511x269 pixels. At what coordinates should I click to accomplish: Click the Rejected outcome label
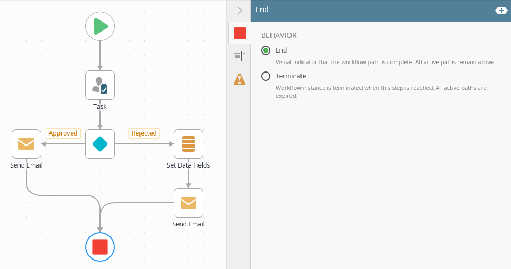(144, 133)
